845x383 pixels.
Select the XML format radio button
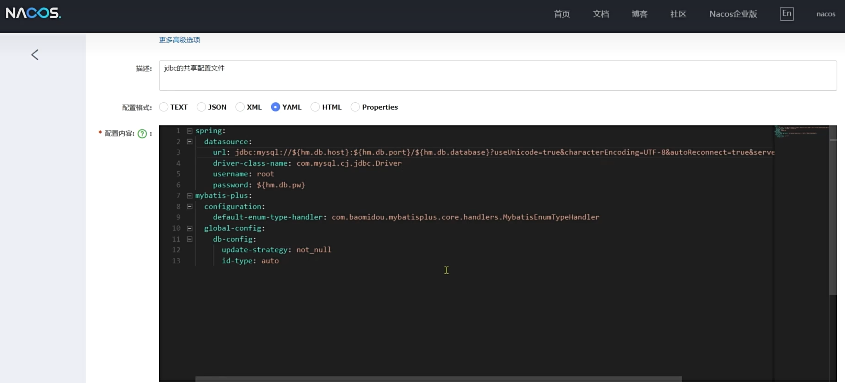(x=240, y=107)
